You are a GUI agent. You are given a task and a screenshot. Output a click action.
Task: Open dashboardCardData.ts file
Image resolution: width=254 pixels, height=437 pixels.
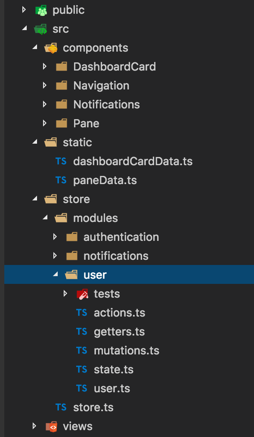pyautogui.click(x=133, y=161)
